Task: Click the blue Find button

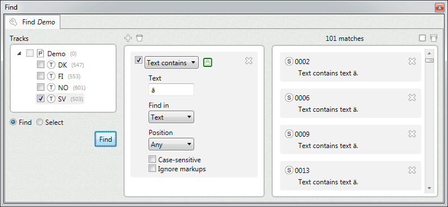Action: point(105,140)
